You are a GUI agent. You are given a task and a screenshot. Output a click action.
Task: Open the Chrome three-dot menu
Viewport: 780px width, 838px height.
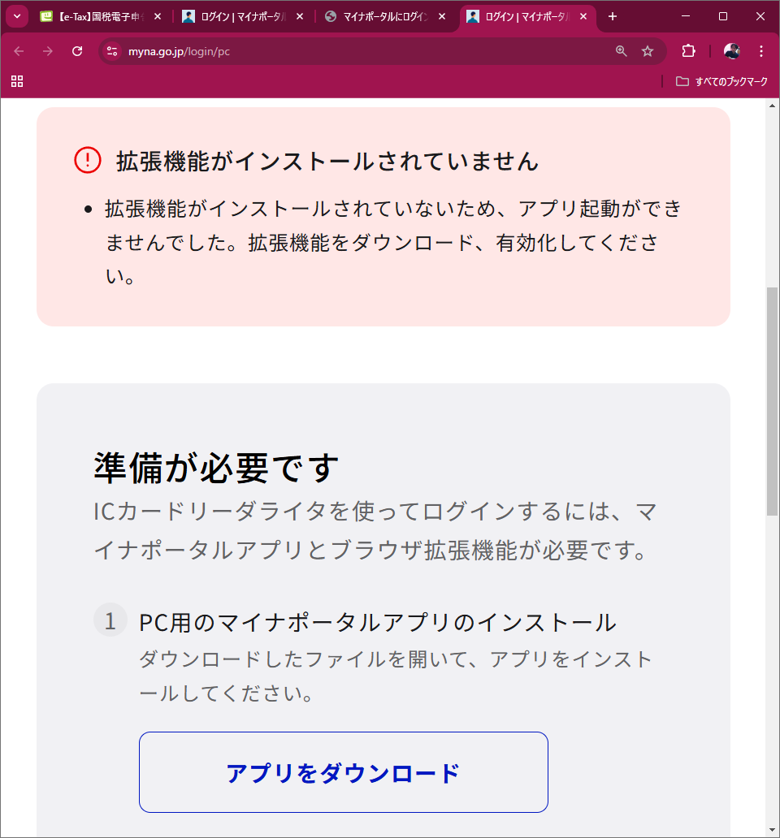[x=761, y=51]
